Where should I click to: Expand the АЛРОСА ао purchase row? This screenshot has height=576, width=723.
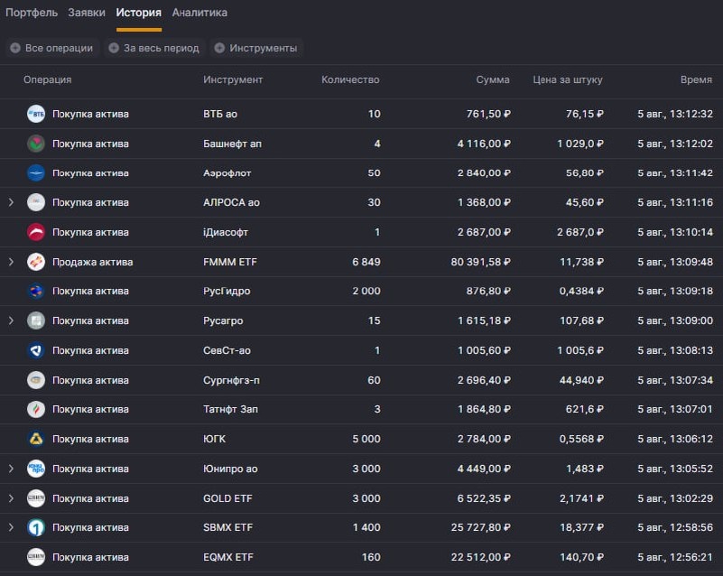[11, 202]
